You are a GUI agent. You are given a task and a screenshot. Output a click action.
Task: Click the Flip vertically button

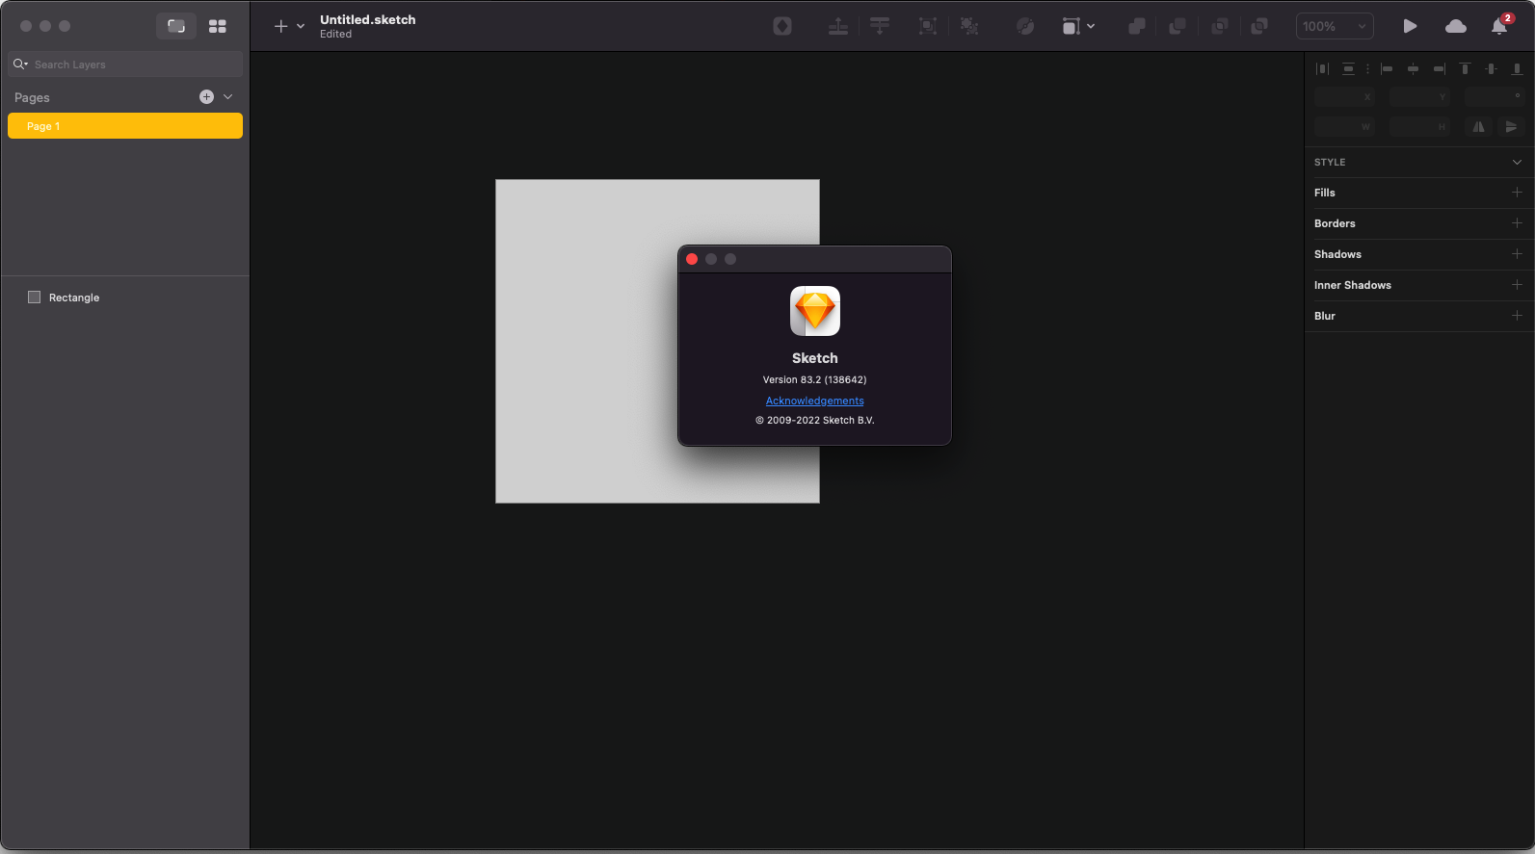[x=1511, y=126]
